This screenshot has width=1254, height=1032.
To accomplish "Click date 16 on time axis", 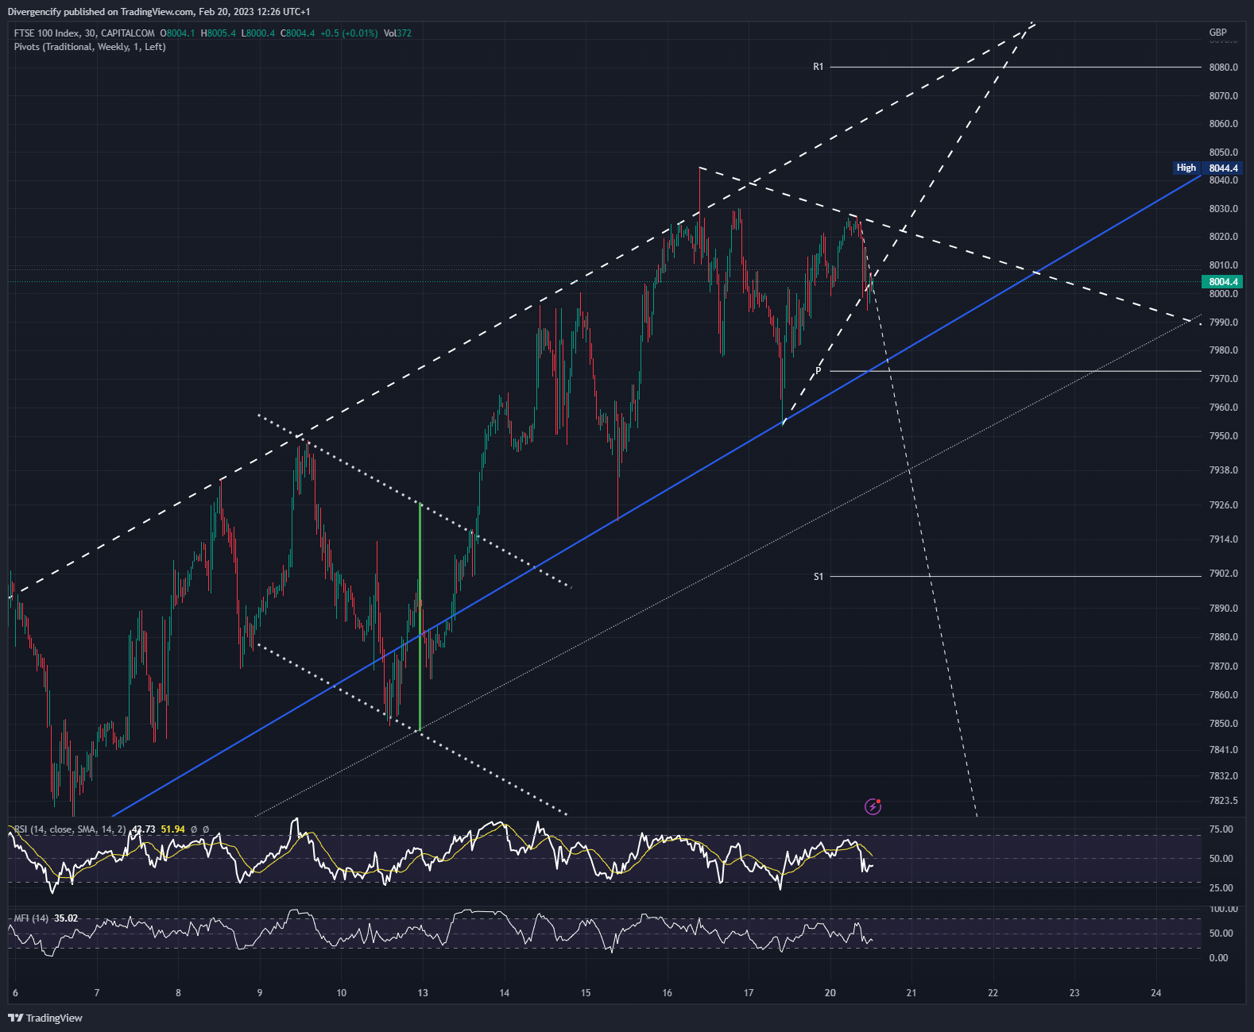I will point(667,993).
